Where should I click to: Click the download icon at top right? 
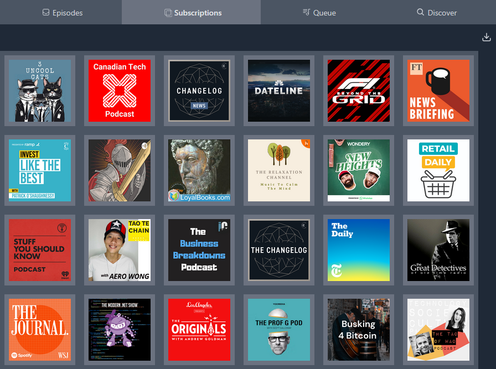coord(487,37)
